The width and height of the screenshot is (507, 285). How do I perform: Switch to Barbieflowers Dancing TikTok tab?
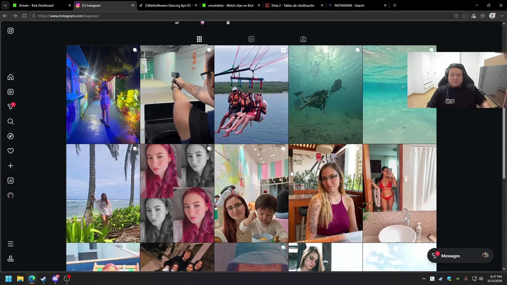point(168,6)
